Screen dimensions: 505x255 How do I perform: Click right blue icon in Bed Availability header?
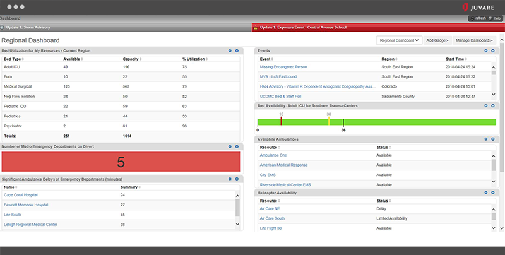(x=493, y=105)
